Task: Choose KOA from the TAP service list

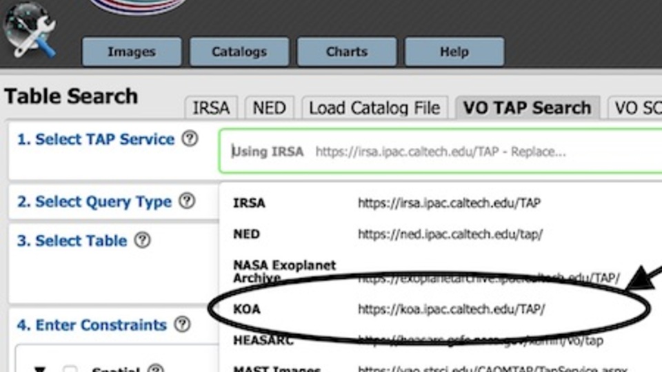Action: click(247, 309)
